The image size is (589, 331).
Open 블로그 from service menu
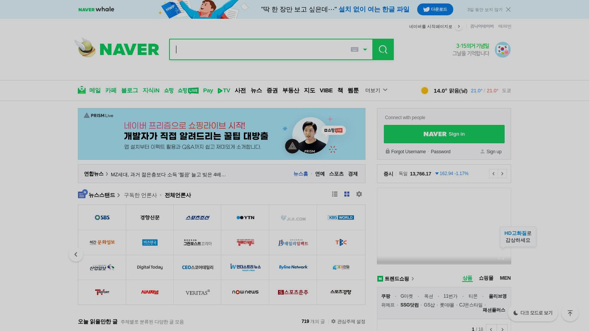click(x=130, y=90)
